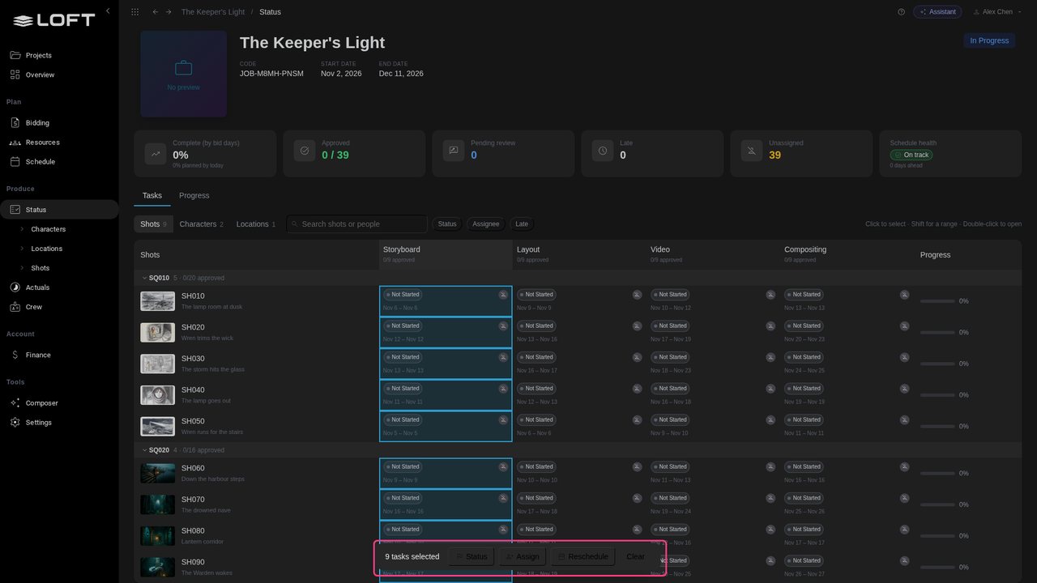The image size is (1037, 583).
Task: Expand the Characters sidebar item
Action: [x=22, y=229]
